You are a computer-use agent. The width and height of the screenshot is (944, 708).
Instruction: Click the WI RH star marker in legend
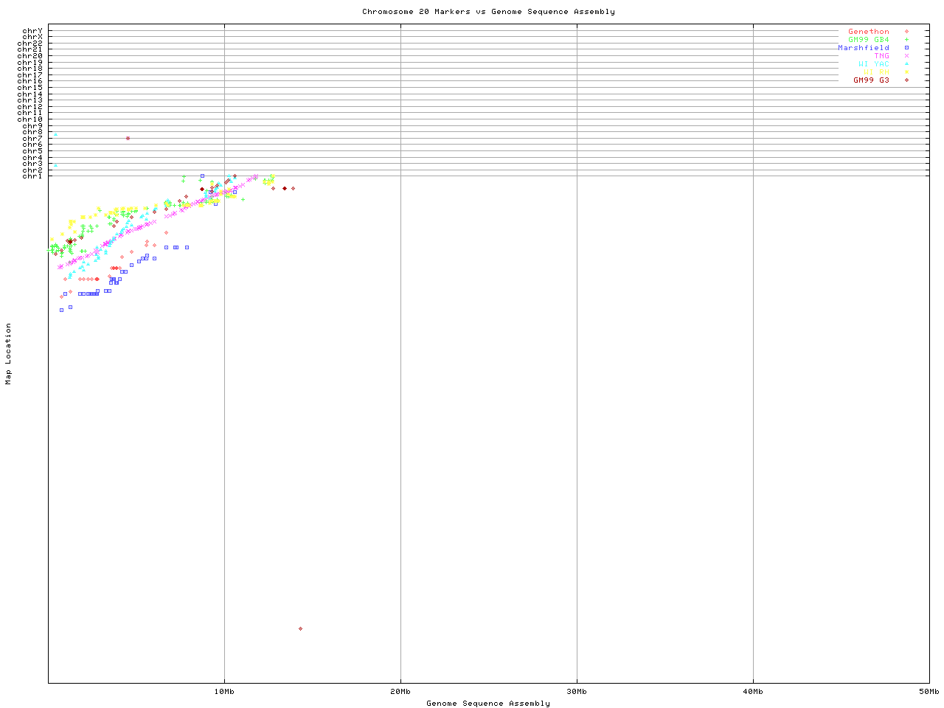click(906, 72)
